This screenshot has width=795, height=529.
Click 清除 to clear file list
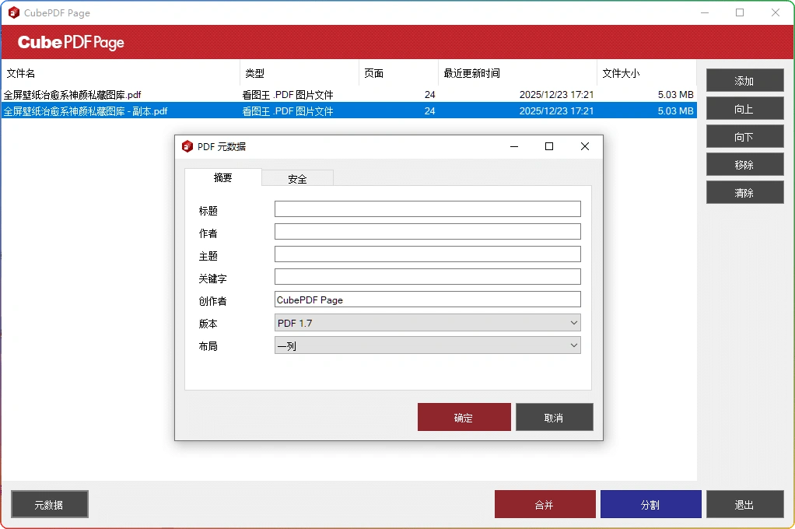pos(744,192)
